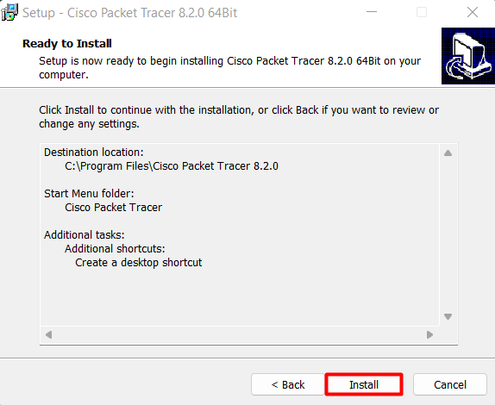
Task: Click the summary box scroll down arrow
Action: pyautogui.click(x=448, y=316)
